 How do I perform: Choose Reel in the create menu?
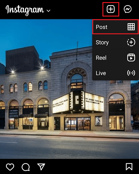tap(116, 58)
